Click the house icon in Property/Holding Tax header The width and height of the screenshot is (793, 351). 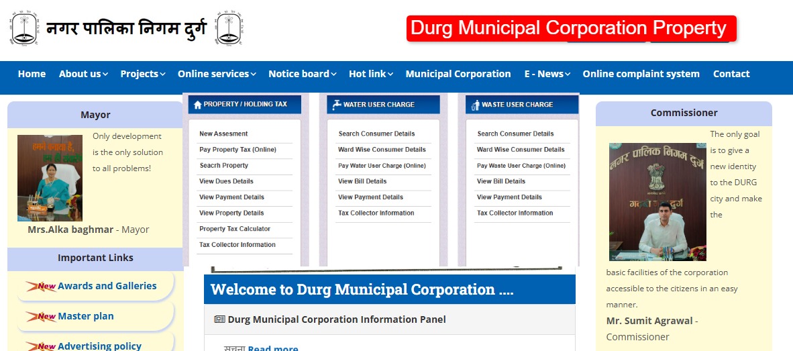[x=197, y=105]
